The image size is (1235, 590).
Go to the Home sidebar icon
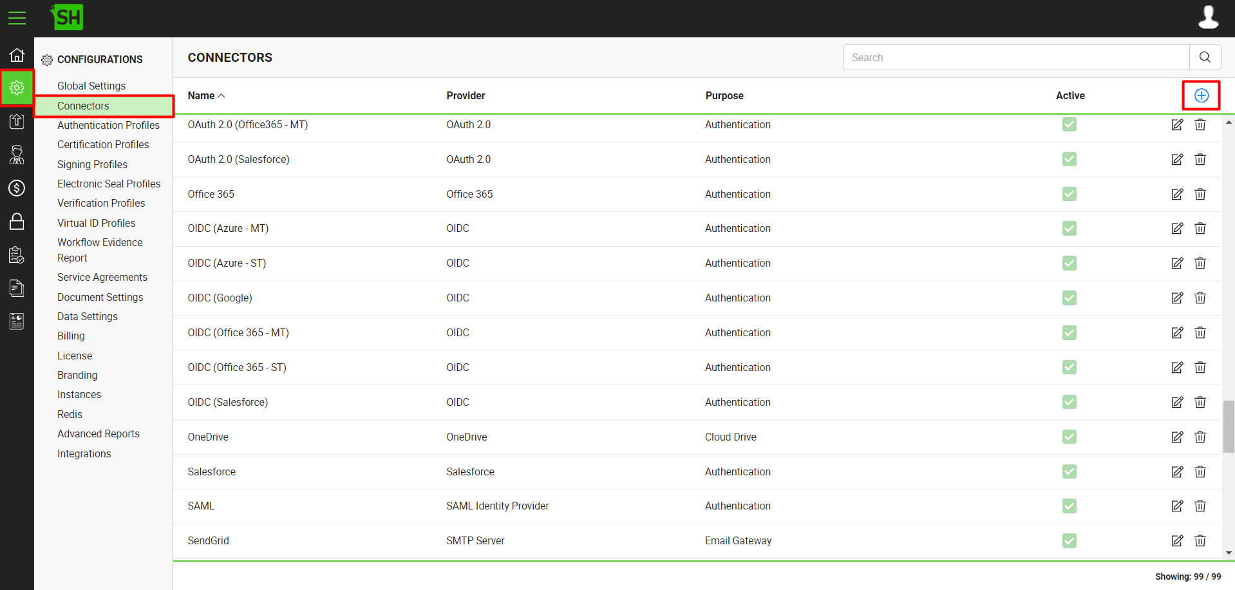click(17, 55)
